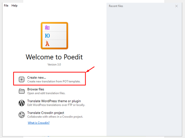Viewport: 185px width, 138px height.
Task: Choose the 'Translate Crowdin project' title
Action: [x=46, y=113]
